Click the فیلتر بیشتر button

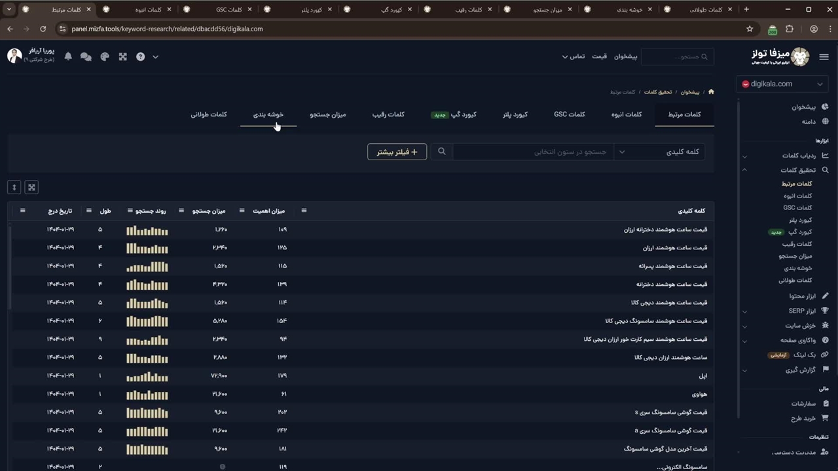[397, 152]
